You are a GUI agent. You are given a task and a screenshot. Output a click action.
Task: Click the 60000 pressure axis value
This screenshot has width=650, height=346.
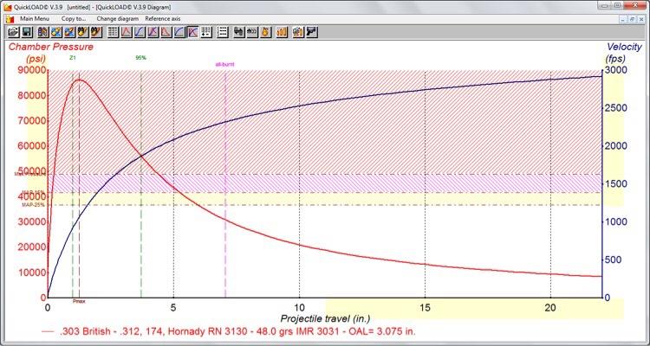pyautogui.click(x=31, y=146)
